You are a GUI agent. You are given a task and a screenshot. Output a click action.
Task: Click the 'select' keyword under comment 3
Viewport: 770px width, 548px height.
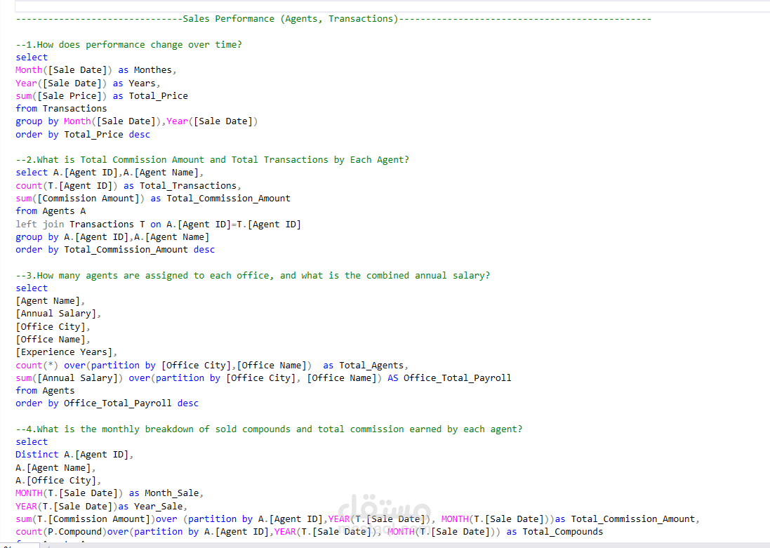pos(32,288)
